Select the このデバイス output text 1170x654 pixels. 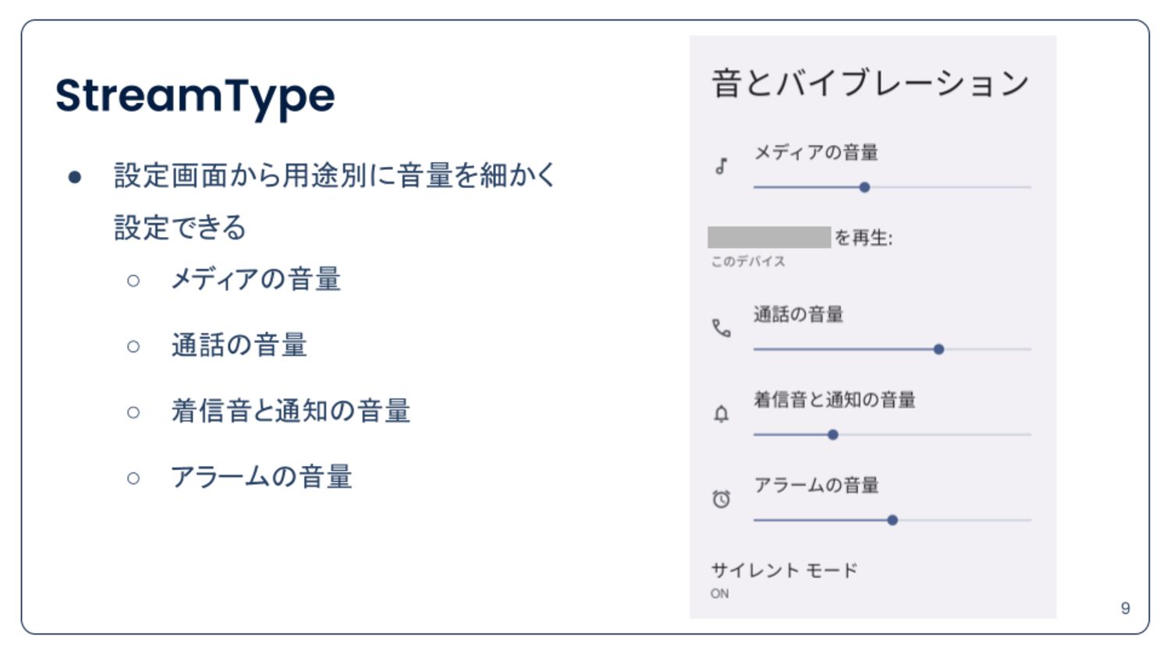pos(748,261)
